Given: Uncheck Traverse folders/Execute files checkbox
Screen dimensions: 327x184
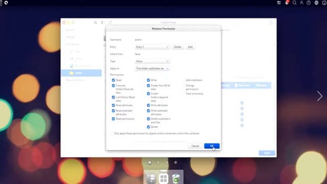Looking at the screenshot, I should pyautogui.click(x=113, y=85).
